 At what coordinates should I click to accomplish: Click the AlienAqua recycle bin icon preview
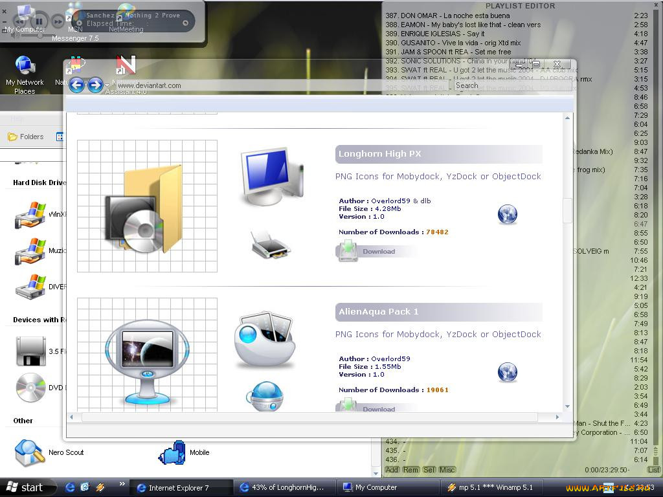[x=265, y=339]
